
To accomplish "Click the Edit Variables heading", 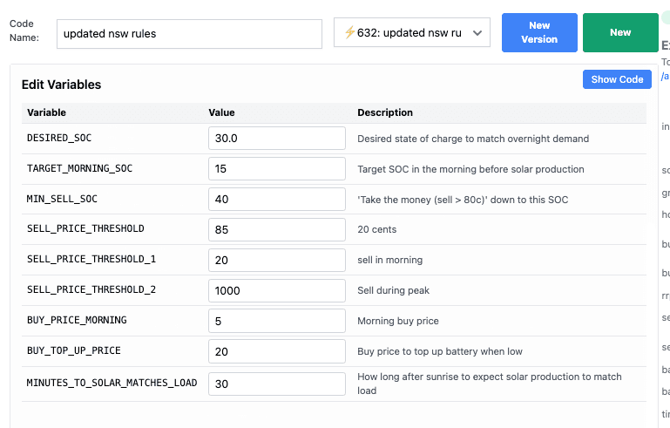I will point(62,85).
